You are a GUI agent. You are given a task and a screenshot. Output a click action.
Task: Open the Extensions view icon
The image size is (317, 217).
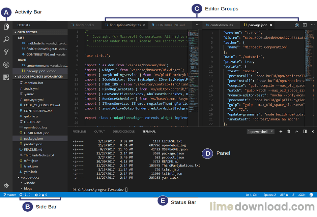(x=6, y=77)
